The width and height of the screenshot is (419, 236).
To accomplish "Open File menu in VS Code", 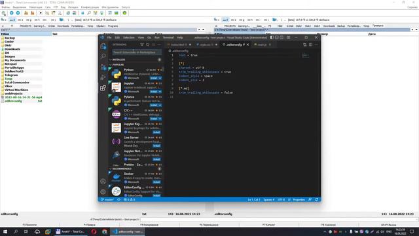I will click(x=109, y=37).
